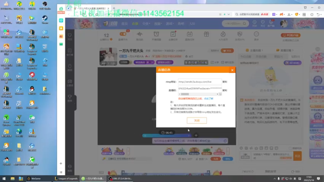Click yellow star favorites icon in browser sidebar

[61, 28]
